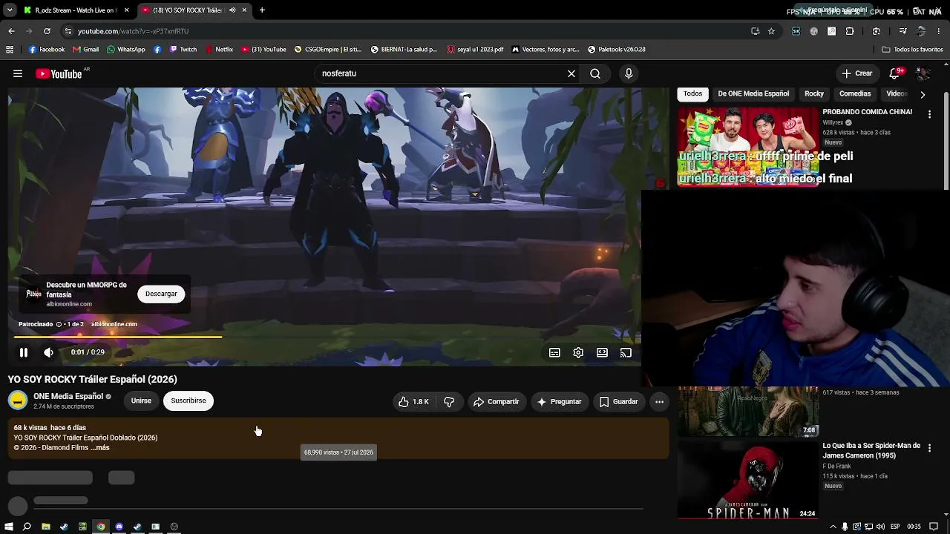Open the Netflix bookmark

tap(219, 50)
